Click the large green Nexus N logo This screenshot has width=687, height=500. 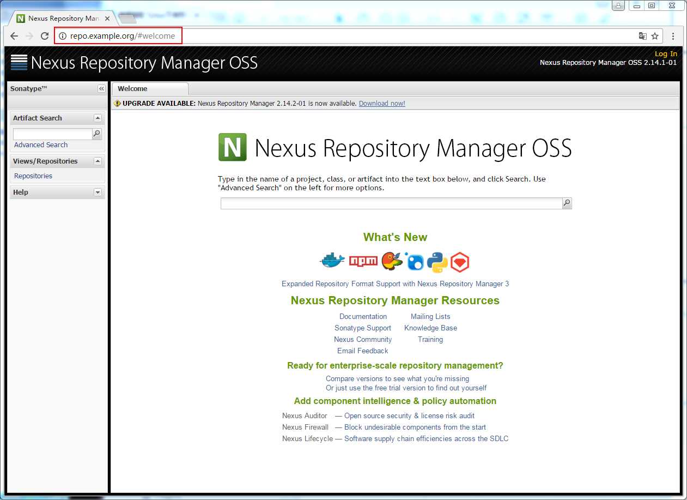233,147
